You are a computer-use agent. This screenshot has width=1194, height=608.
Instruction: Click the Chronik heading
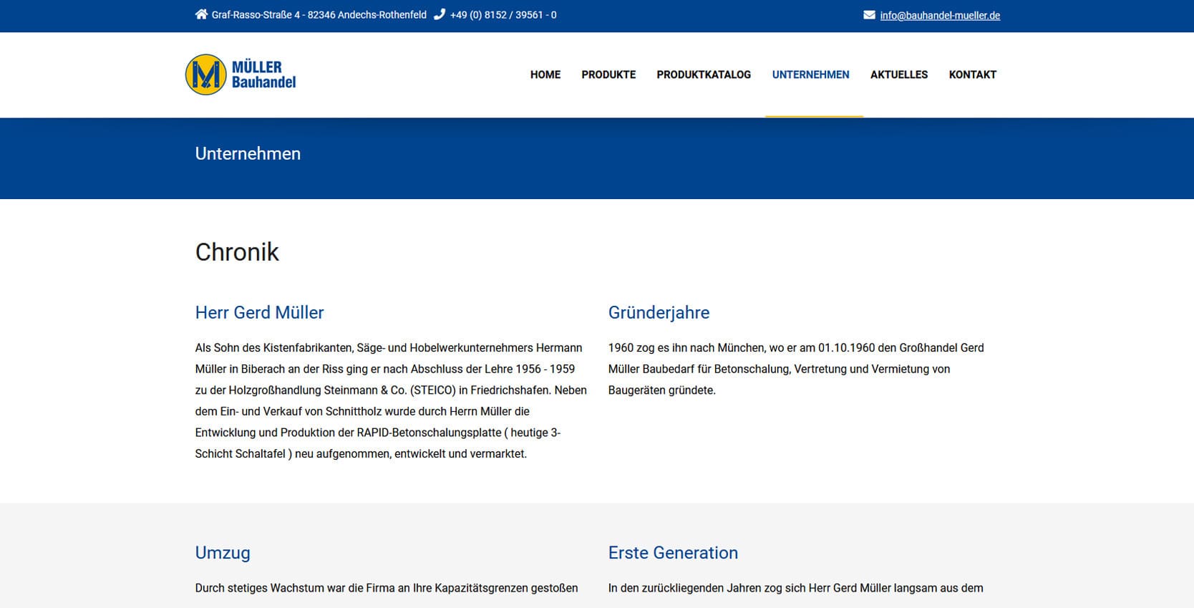(x=237, y=252)
